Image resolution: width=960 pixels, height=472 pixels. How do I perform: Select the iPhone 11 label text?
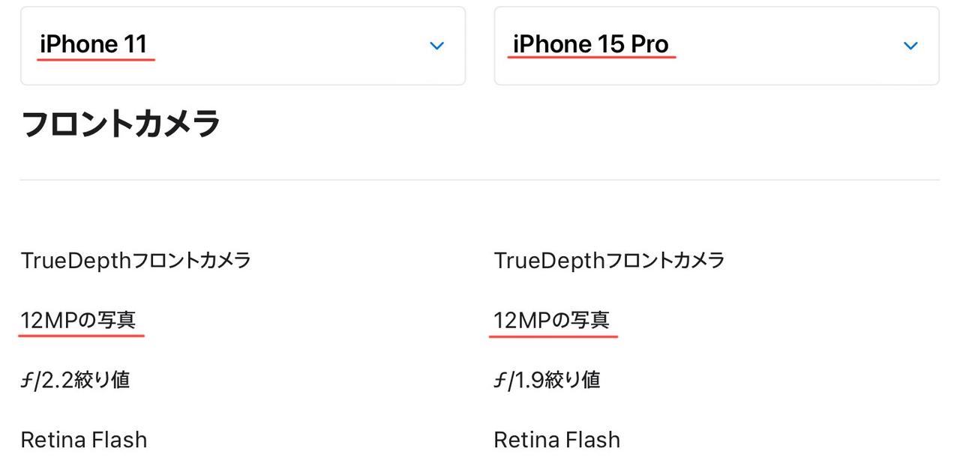tap(94, 43)
